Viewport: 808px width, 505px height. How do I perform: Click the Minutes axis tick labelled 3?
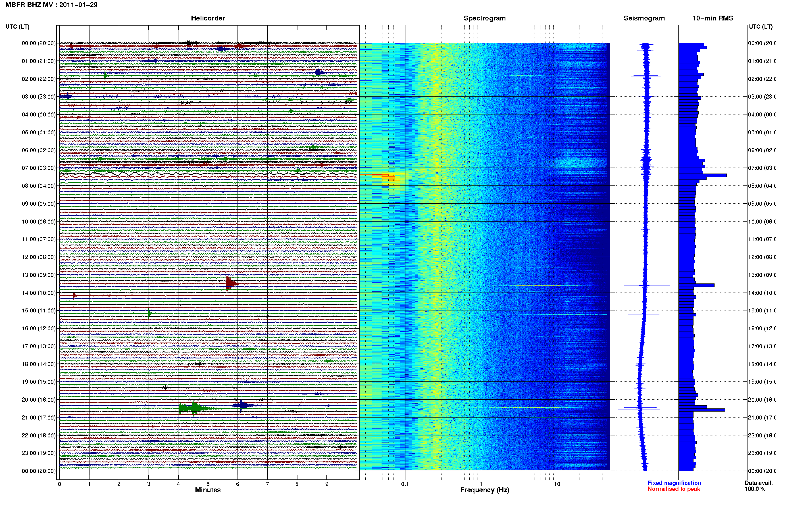pos(149,484)
